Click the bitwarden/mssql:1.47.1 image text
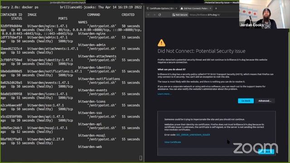 [47, 128]
